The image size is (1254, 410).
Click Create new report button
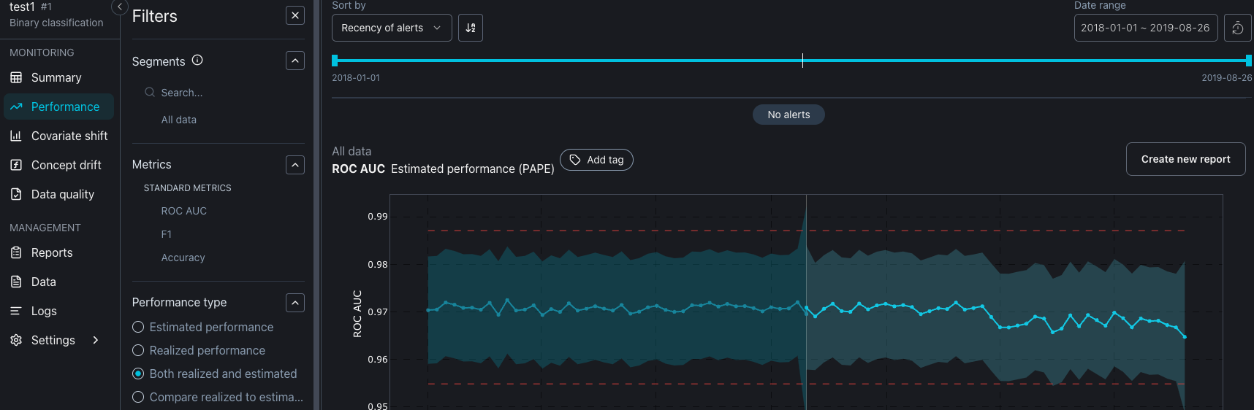pyautogui.click(x=1185, y=159)
